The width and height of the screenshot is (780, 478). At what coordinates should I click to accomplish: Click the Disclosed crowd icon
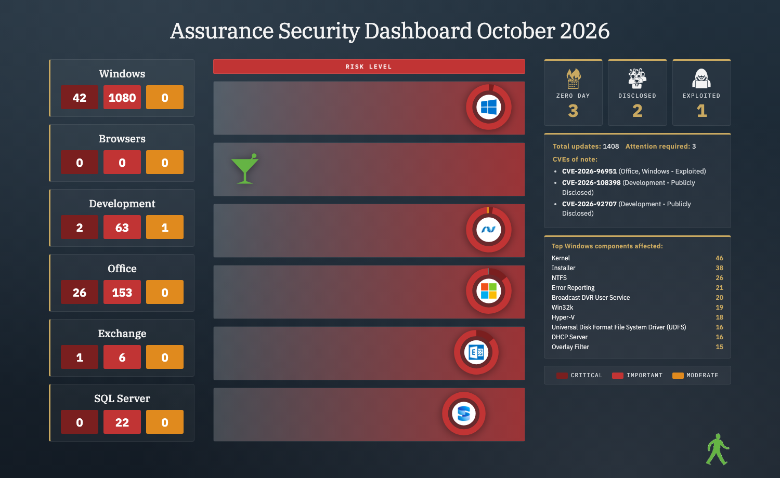(x=638, y=78)
